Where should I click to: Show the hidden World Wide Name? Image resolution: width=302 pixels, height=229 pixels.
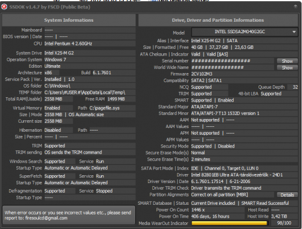[287, 68]
